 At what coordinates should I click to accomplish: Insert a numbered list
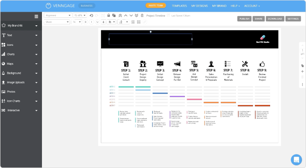tap(133, 22)
